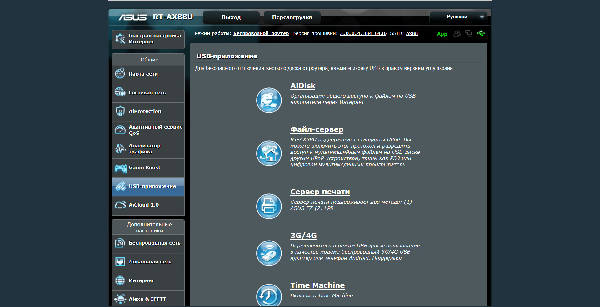
Task: Click the Adaptive QoS gauge icon
Action: [x=120, y=129]
